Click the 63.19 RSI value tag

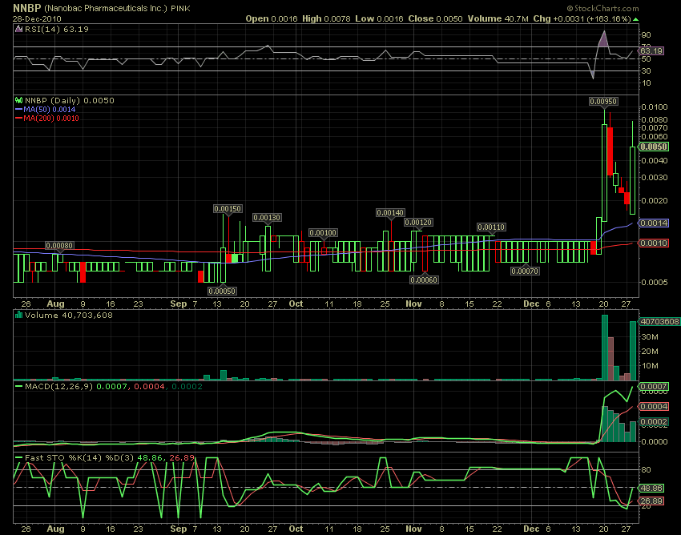pos(650,50)
